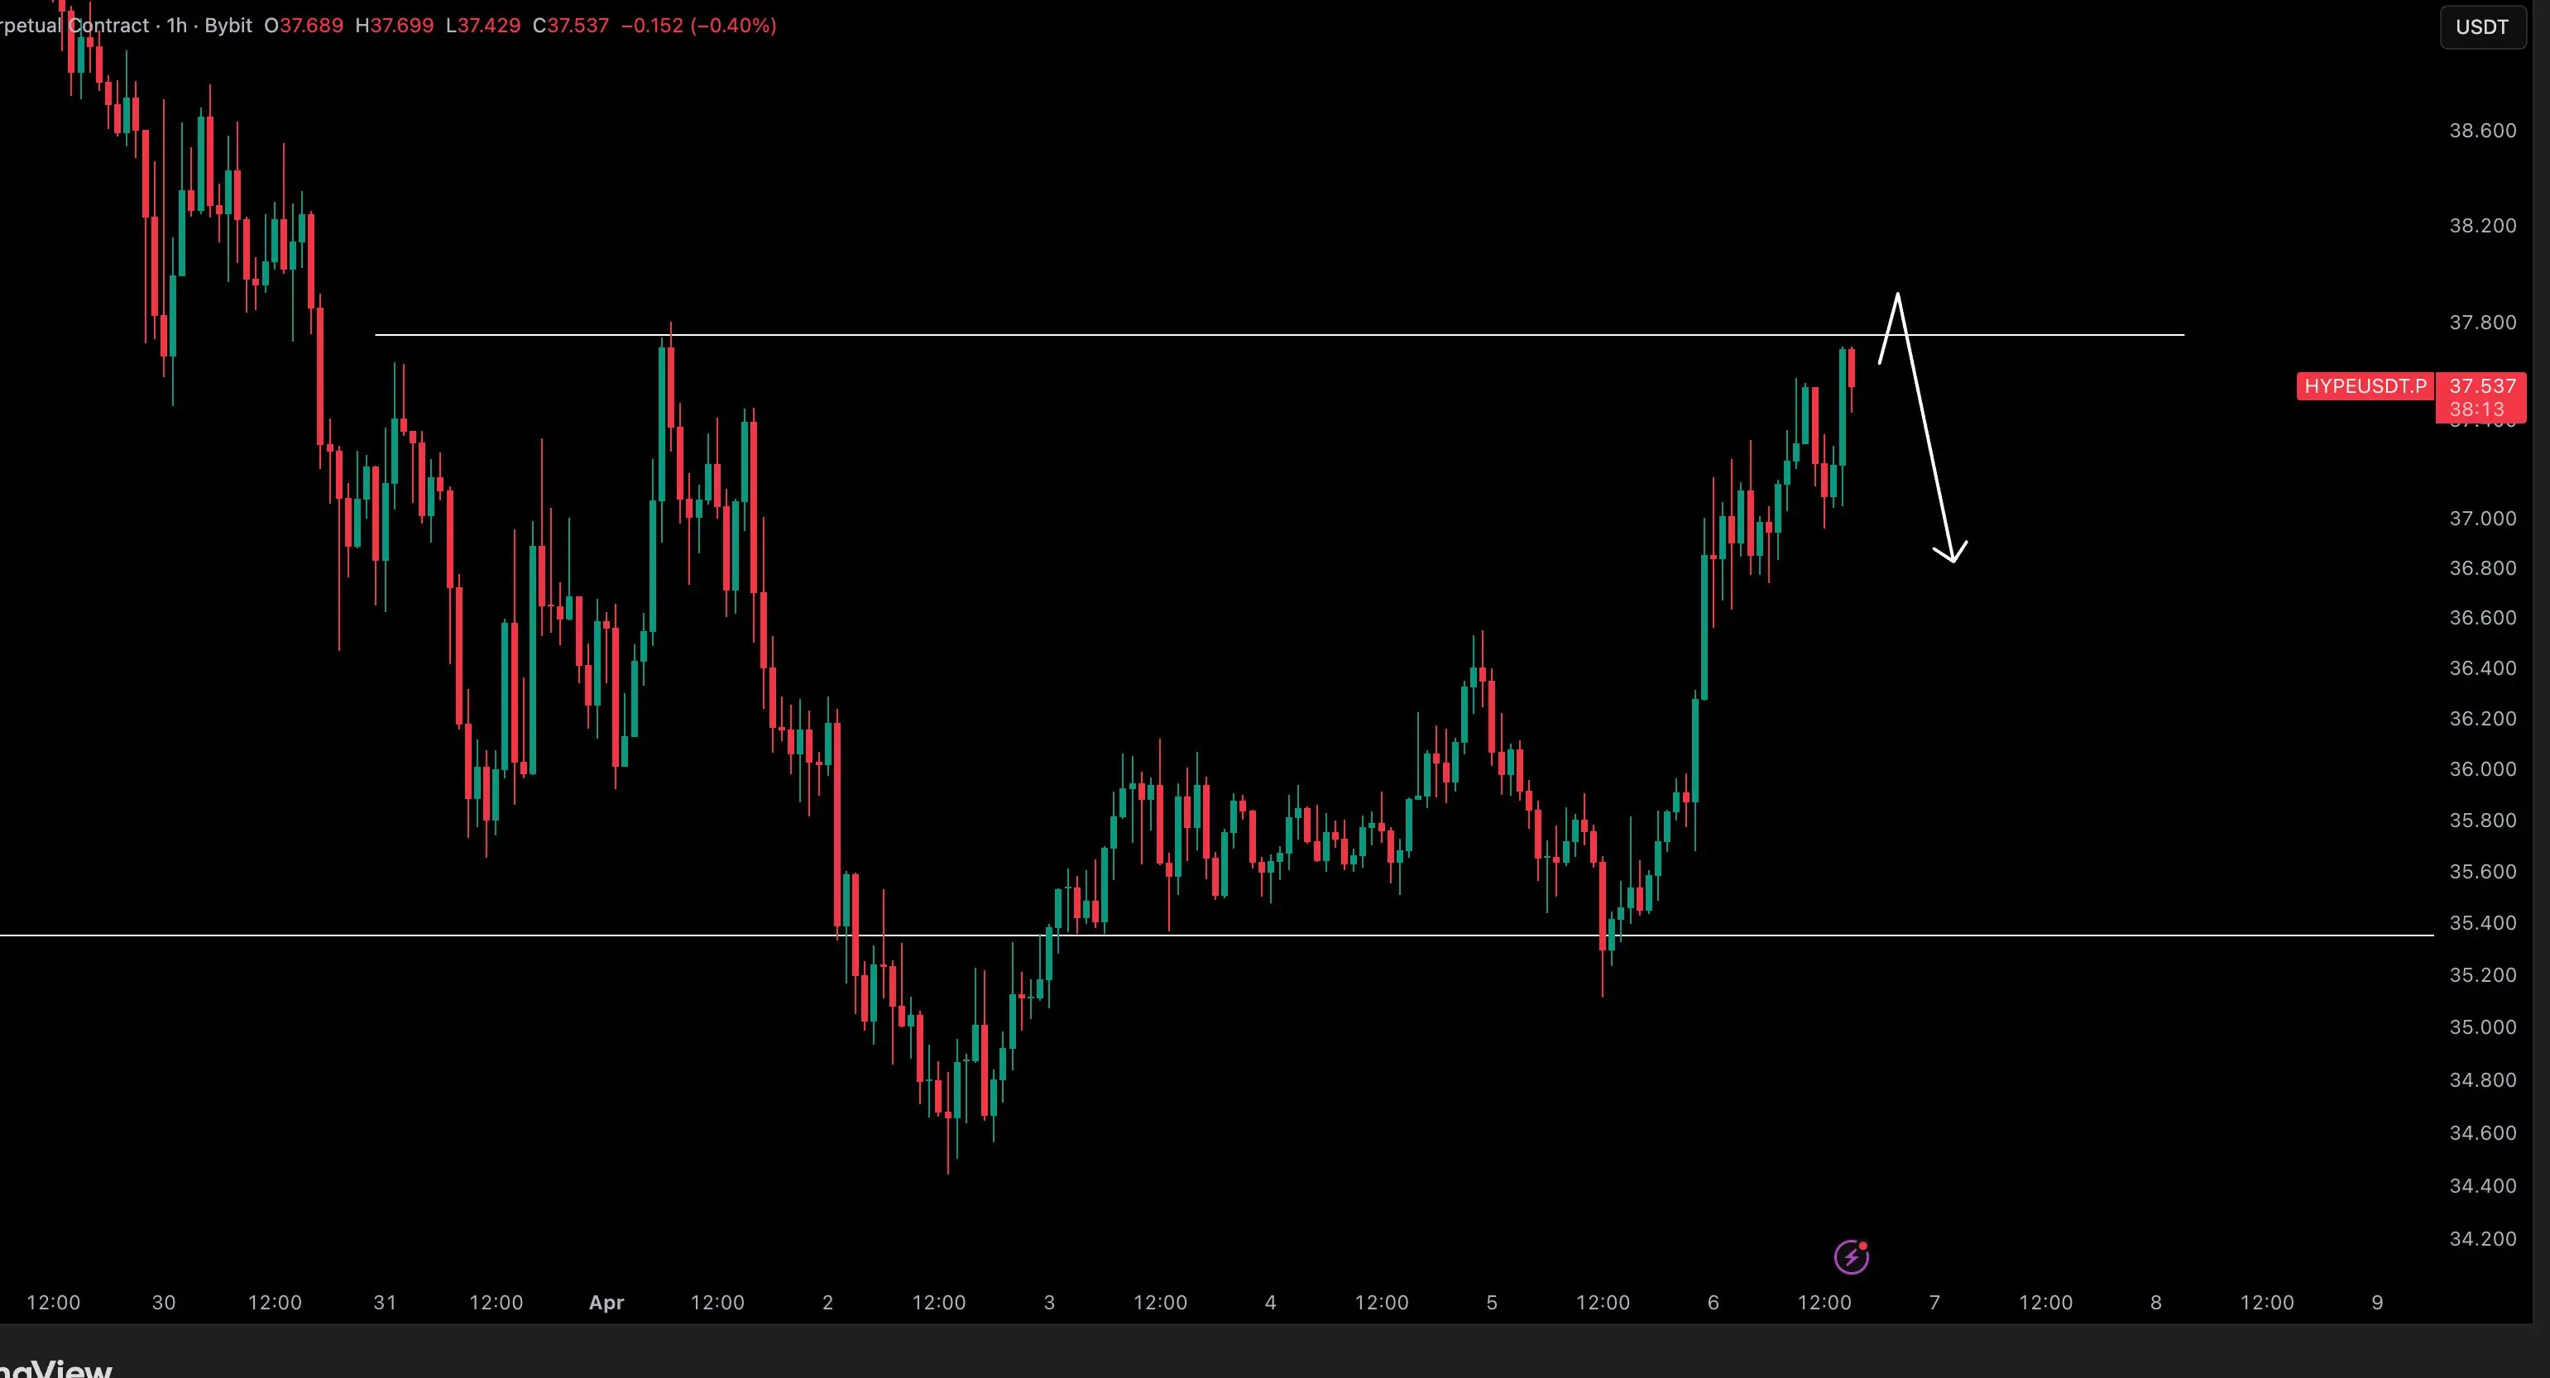Click the Bybit exchange name in legend
This screenshot has height=1378, width=2550.
pyautogui.click(x=228, y=26)
